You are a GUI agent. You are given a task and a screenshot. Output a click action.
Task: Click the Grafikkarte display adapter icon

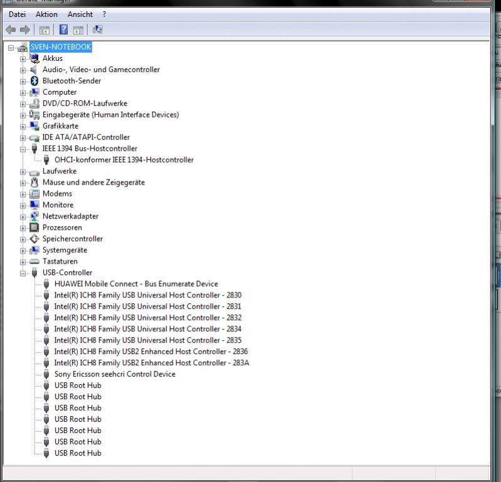point(34,126)
